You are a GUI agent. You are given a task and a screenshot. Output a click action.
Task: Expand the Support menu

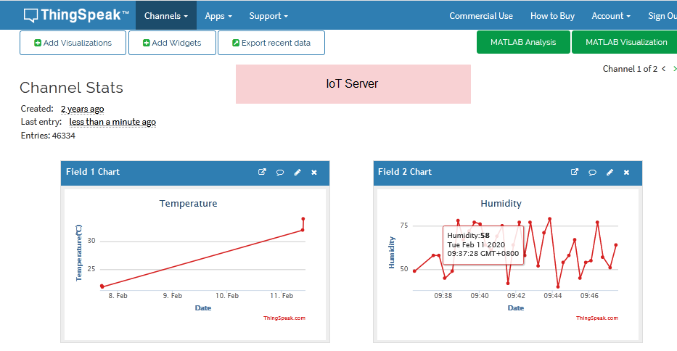pos(268,16)
